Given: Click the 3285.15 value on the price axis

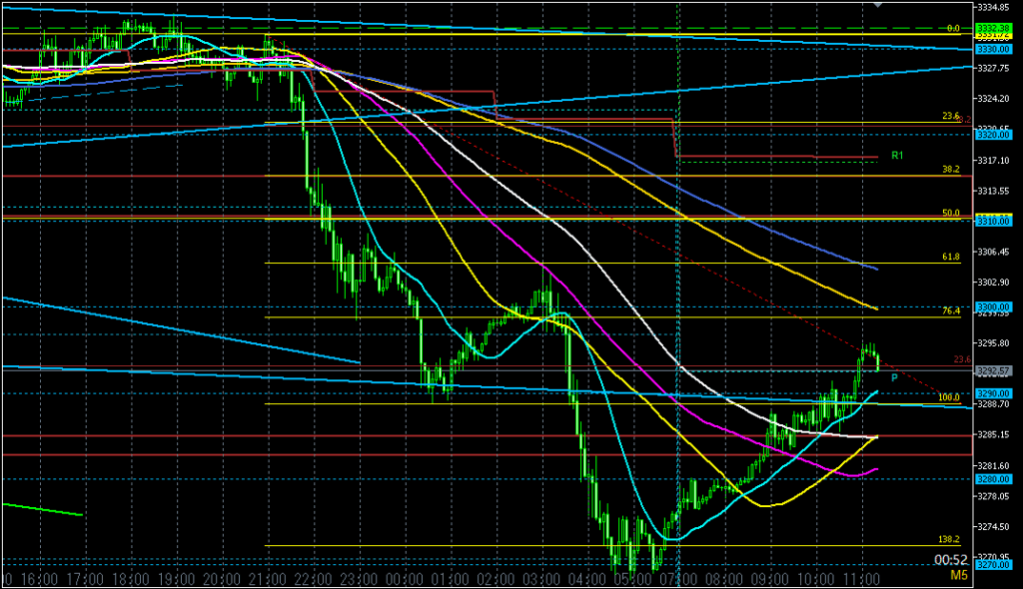Looking at the screenshot, I should coord(993,435).
